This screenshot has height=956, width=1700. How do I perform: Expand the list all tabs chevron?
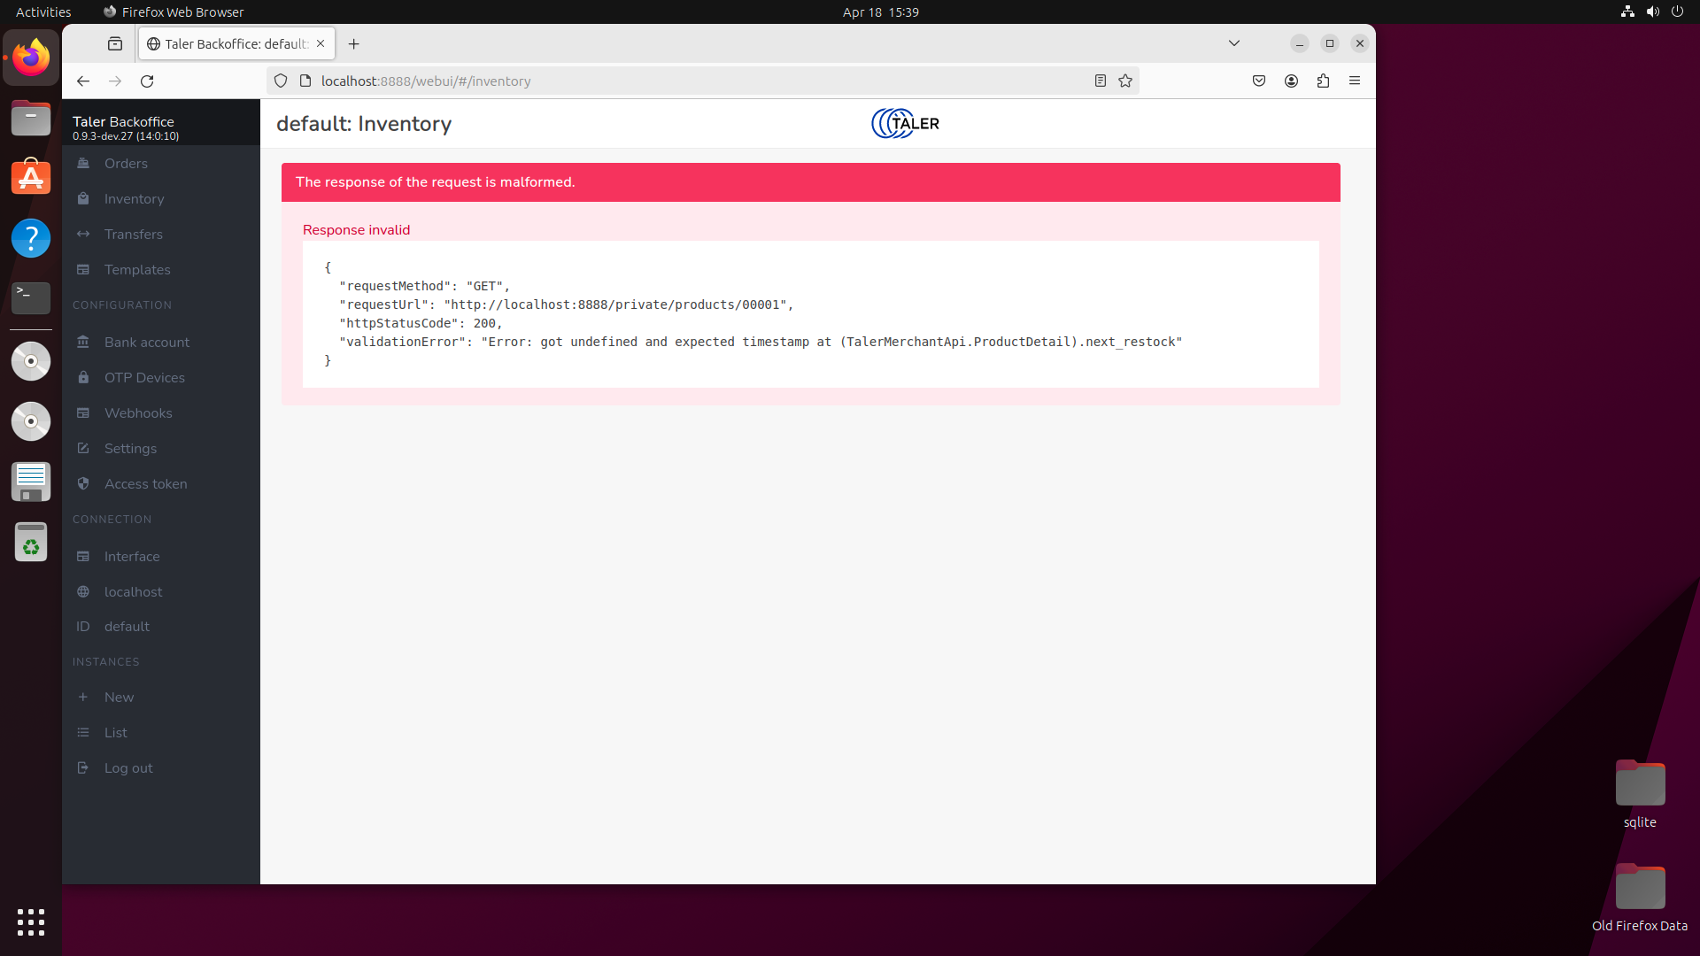[x=1234, y=43]
